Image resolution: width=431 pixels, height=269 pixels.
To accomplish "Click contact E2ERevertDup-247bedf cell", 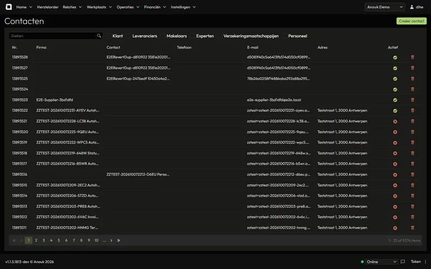I will click(138, 79).
